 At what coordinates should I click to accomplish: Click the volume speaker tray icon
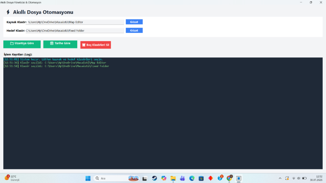click(299, 178)
